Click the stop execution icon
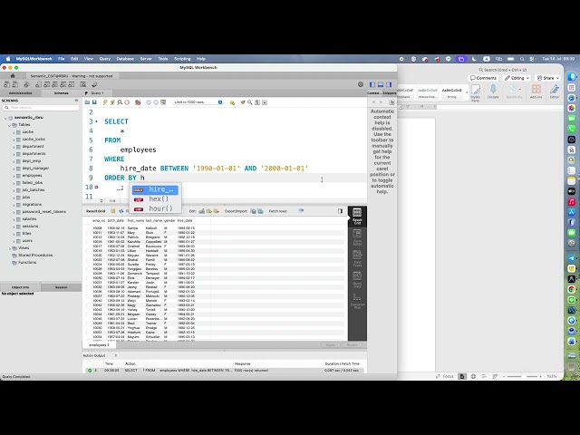 pyautogui.click(x=127, y=102)
